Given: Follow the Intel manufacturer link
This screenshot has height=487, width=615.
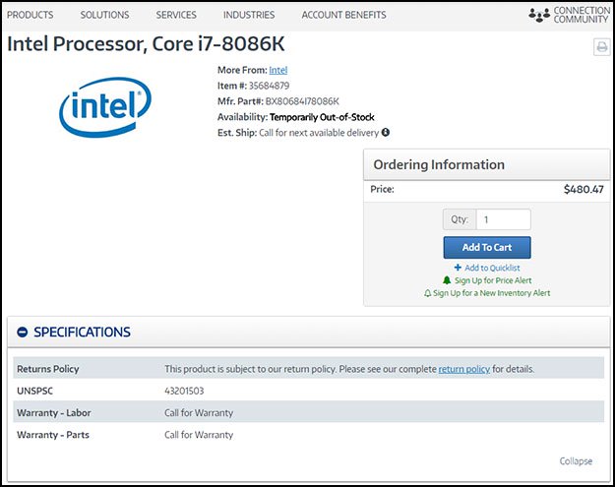Looking at the screenshot, I should pyautogui.click(x=278, y=70).
